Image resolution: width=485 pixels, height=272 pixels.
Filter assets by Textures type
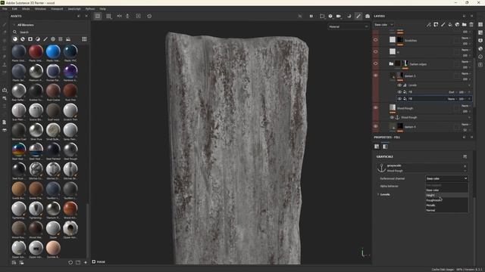[x=61, y=39]
